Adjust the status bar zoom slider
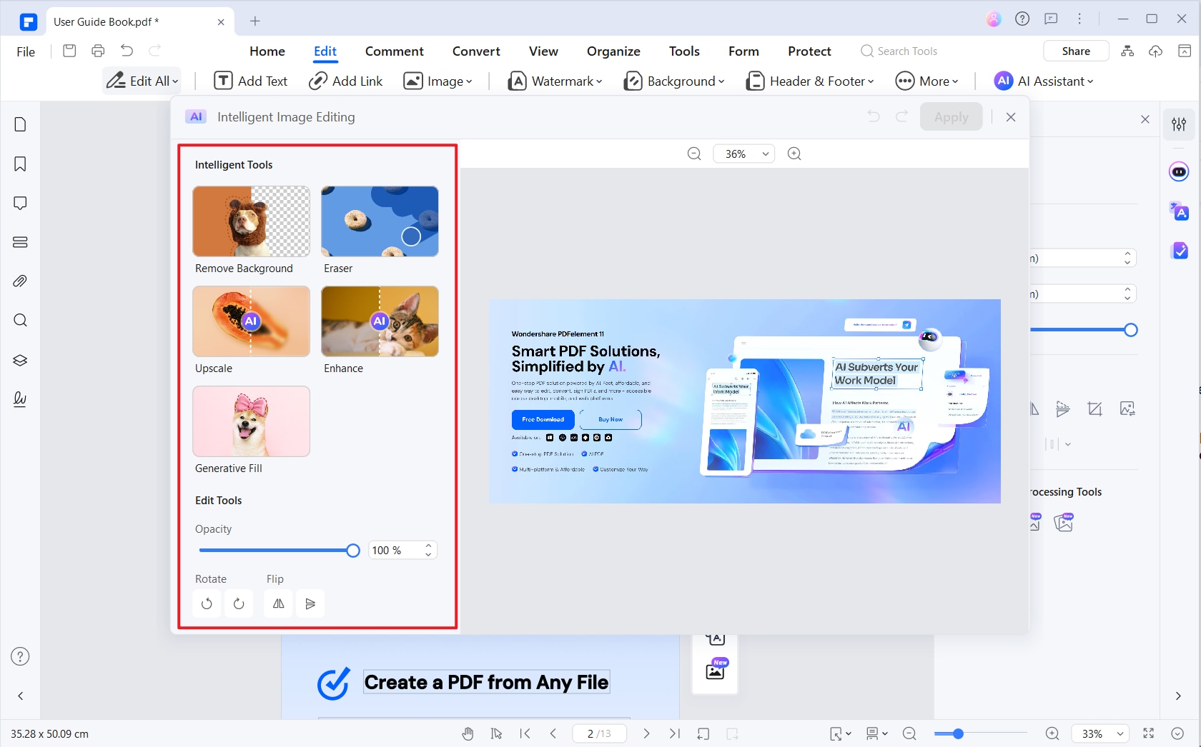Screen dimensions: 1201x747 coord(958,733)
